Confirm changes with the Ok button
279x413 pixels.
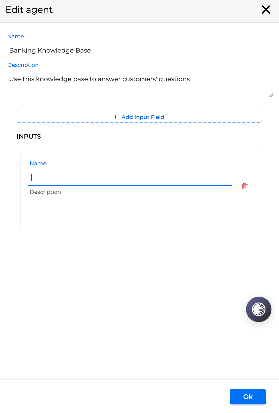point(248,397)
